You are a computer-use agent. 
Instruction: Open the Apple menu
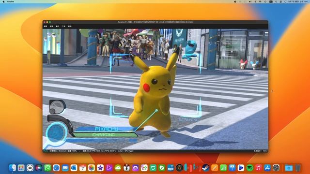click(x=3, y=1)
